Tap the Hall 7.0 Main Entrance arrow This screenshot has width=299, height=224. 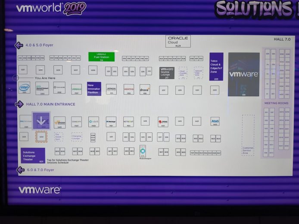click(19, 104)
